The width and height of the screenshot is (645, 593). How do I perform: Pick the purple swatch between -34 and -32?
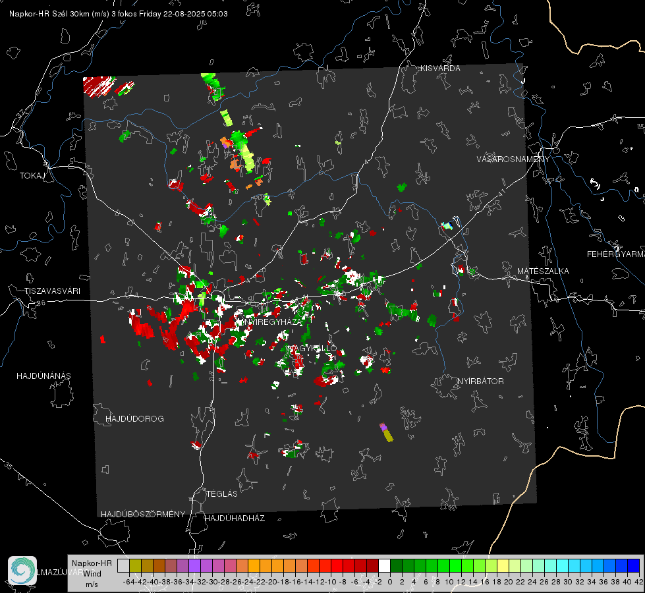(x=194, y=565)
